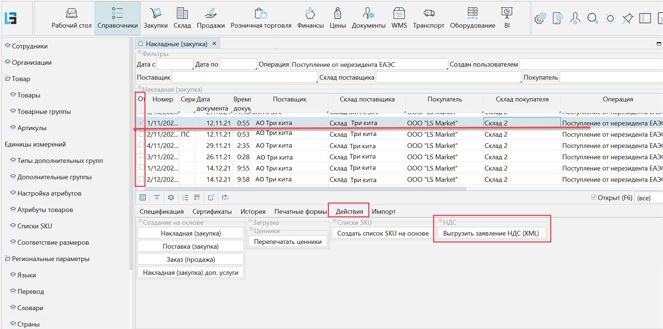Click the Перепечатать ценники button
663x329 pixels.
pyautogui.click(x=287, y=242)
